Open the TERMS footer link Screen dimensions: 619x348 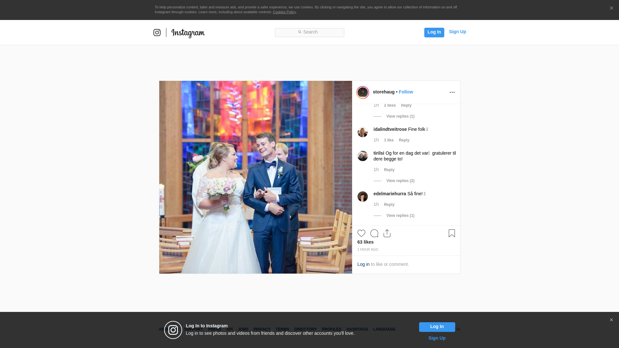(282, 329)
